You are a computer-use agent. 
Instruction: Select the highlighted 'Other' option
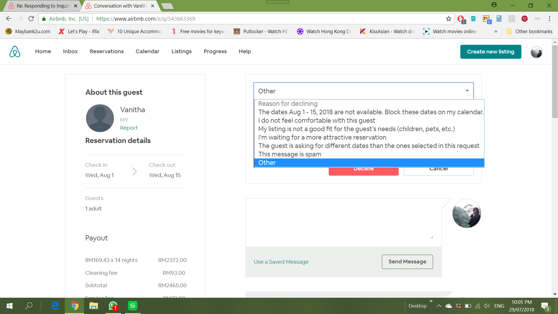pyautogui.click(x=267, y=163)
